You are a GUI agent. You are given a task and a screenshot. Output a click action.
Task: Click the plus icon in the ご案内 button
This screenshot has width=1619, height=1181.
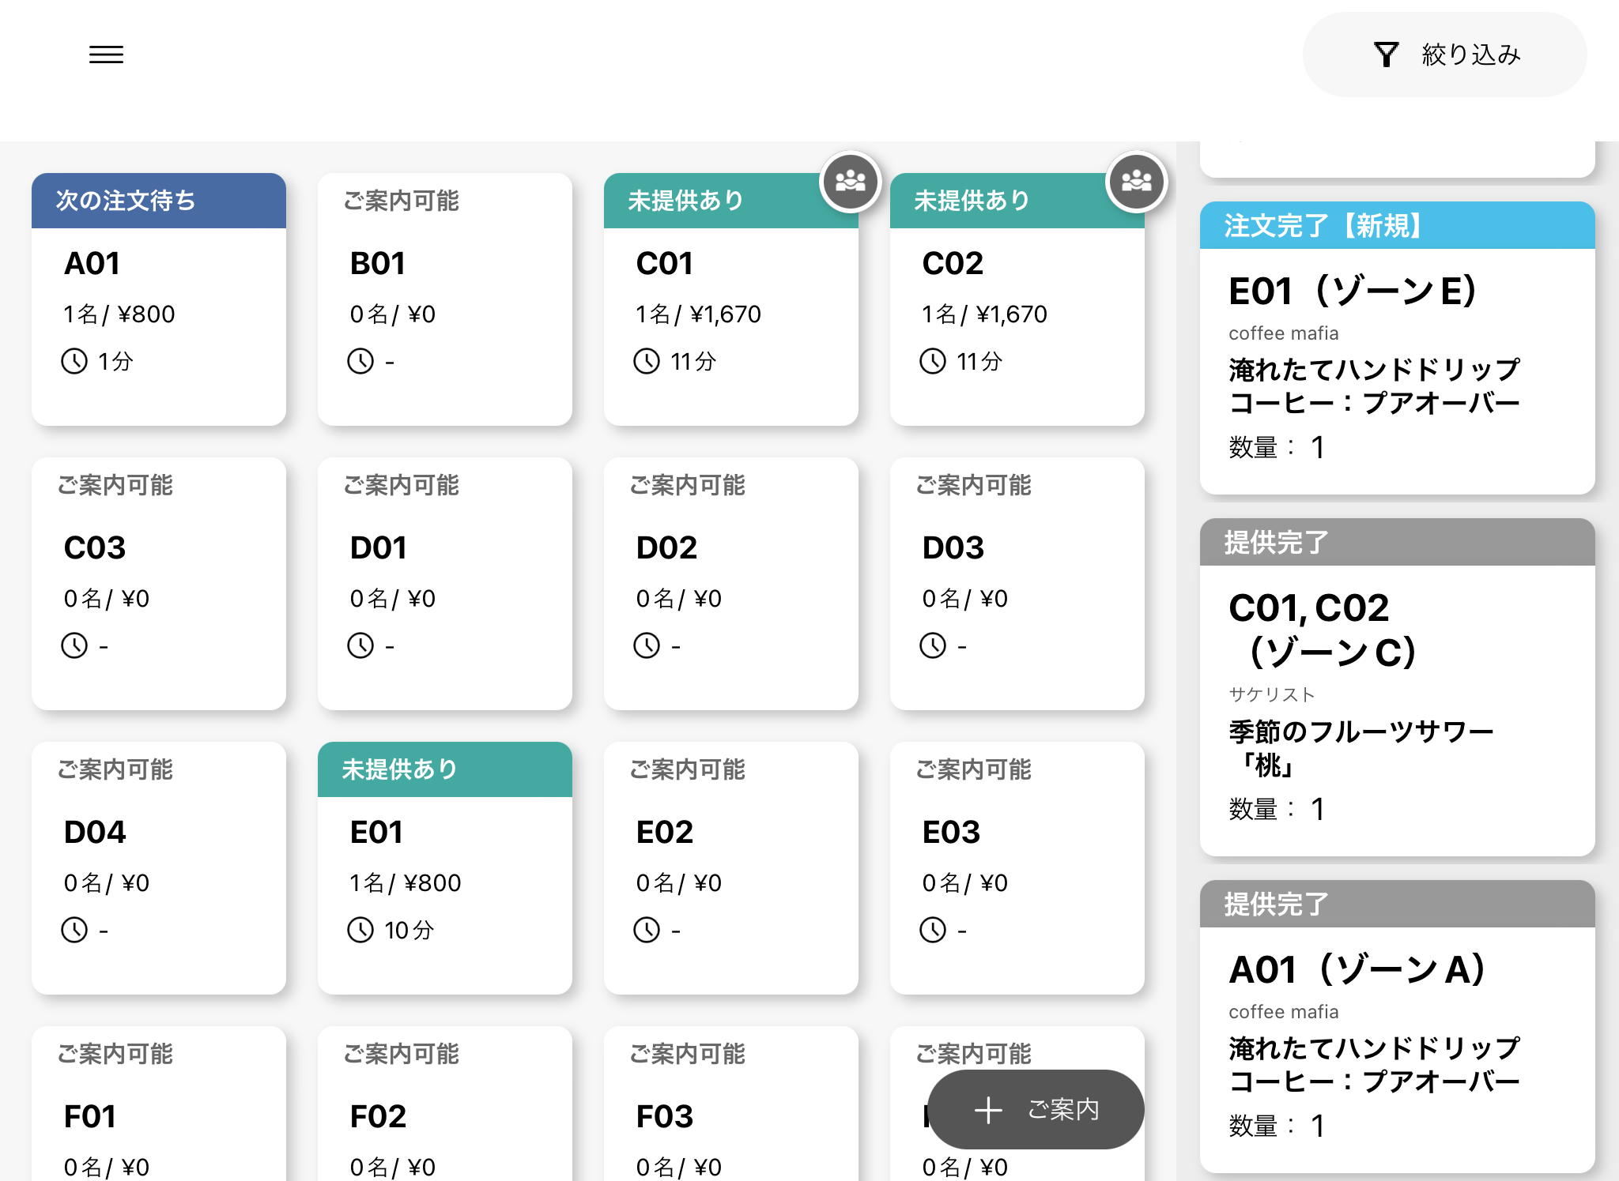click(988, 1110)
